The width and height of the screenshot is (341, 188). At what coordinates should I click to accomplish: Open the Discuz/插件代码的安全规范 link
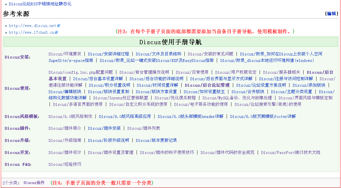tap(228, 152)
